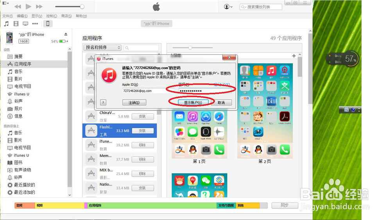
Task: Click the fast forward button
Action: point(39,7)
